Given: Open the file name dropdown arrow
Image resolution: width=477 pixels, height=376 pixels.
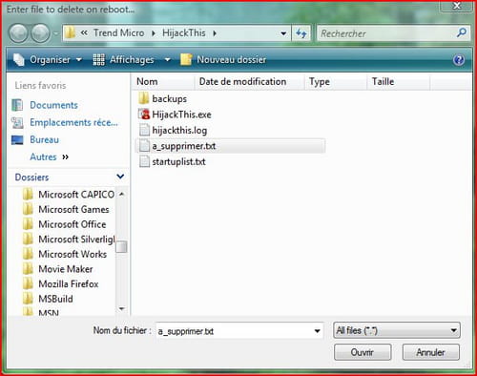Looking at the screenshot, I should point(317,331).
